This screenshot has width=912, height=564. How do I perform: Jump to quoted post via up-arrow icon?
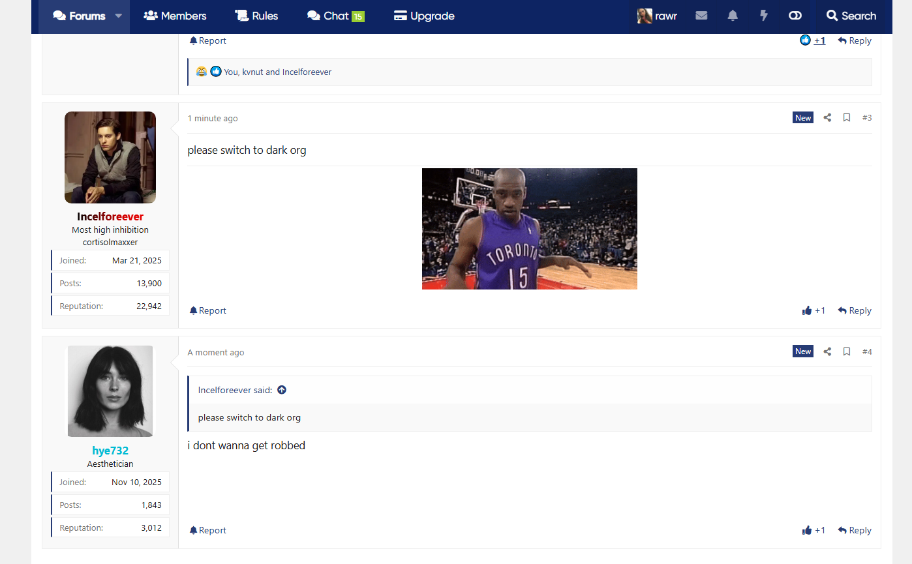pos(282,390)
